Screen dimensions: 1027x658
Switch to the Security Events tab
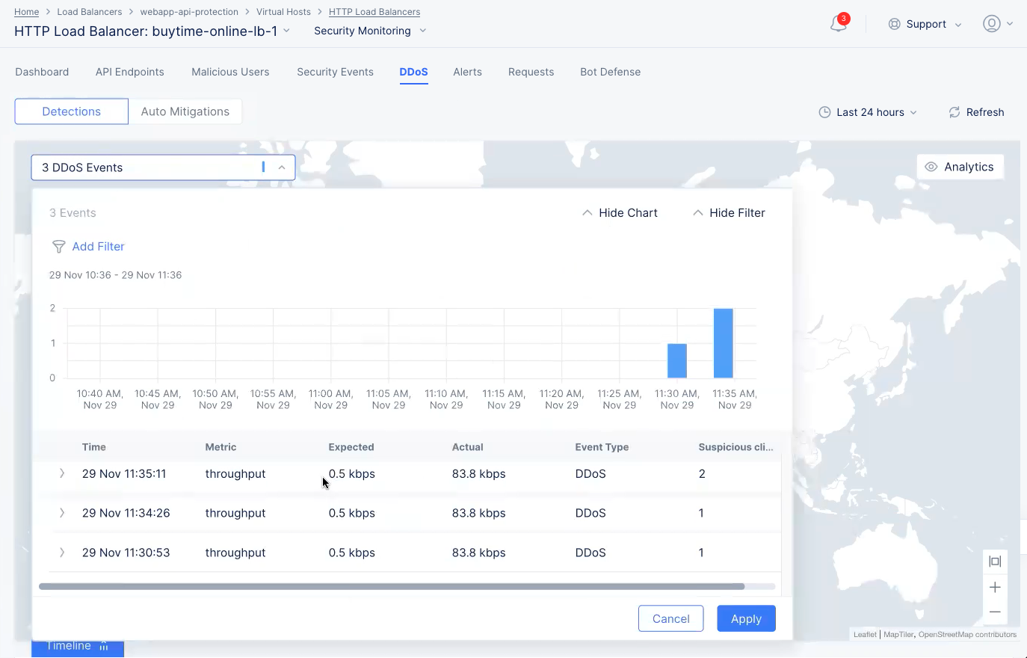(x=335, y=72)
